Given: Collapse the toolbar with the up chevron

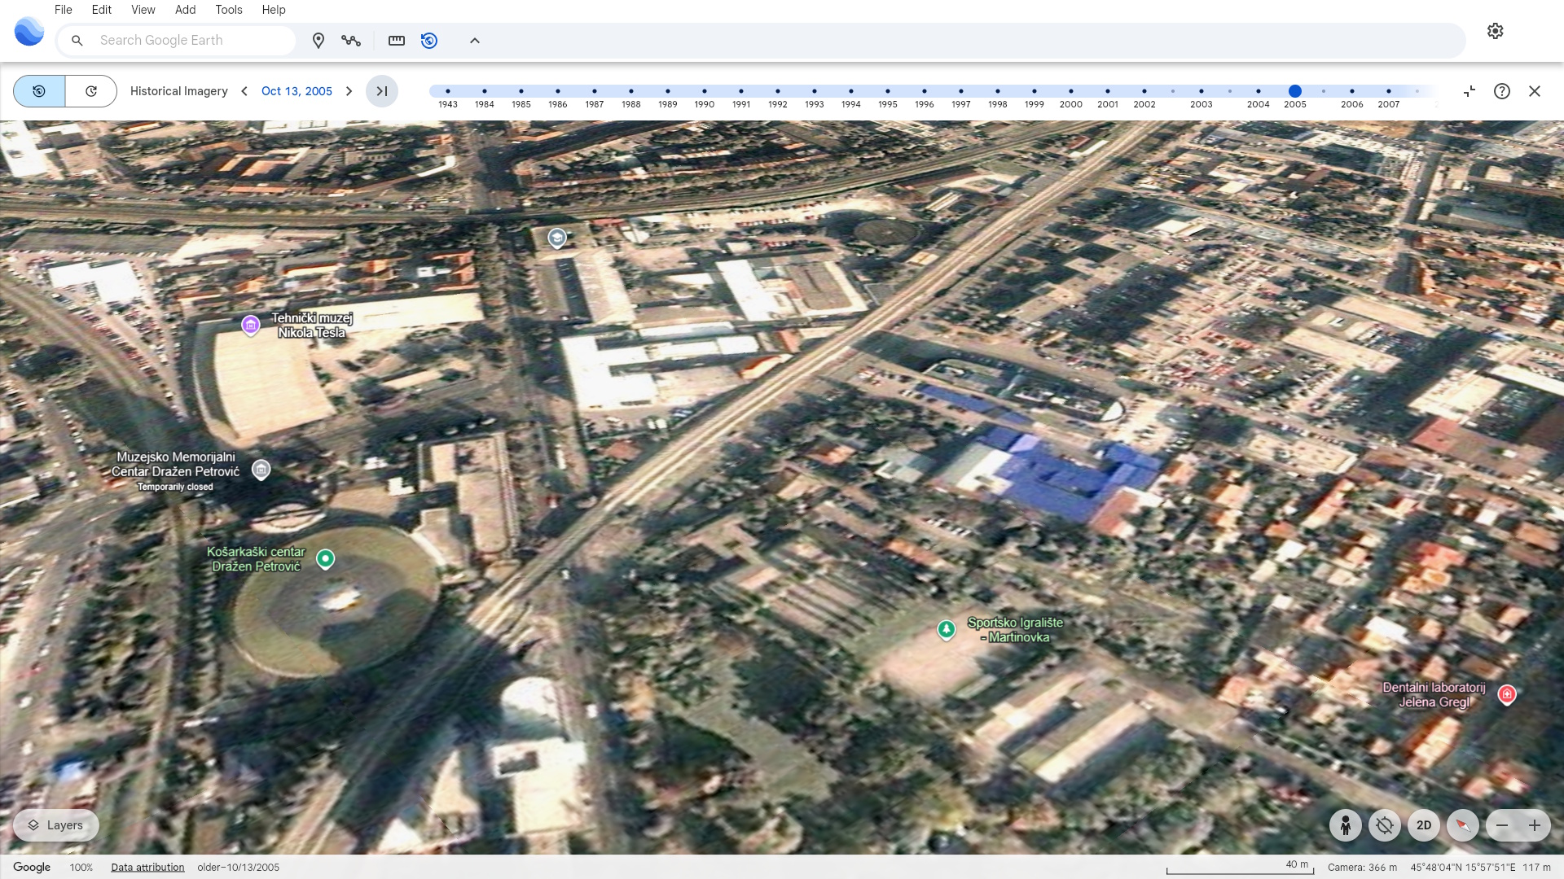Looking at the screenshot, I should [x=475, y=41].
